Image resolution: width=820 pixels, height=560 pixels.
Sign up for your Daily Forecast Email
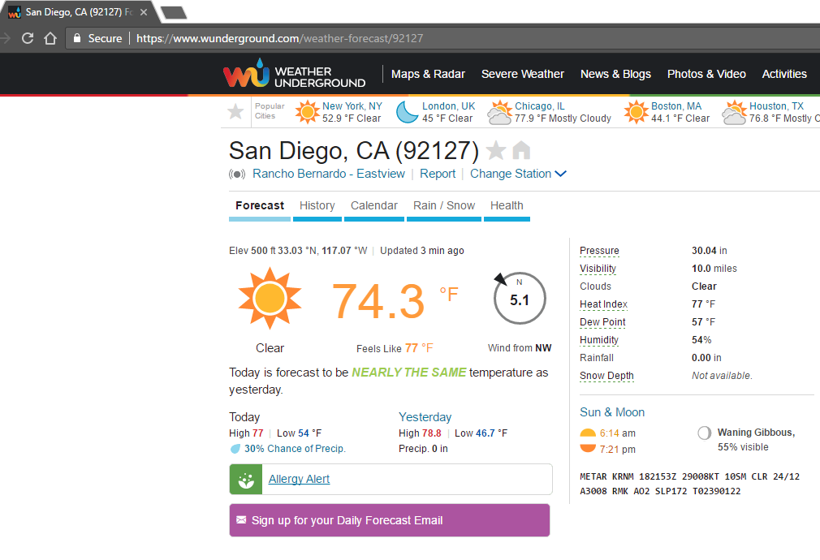coord(347,520)
